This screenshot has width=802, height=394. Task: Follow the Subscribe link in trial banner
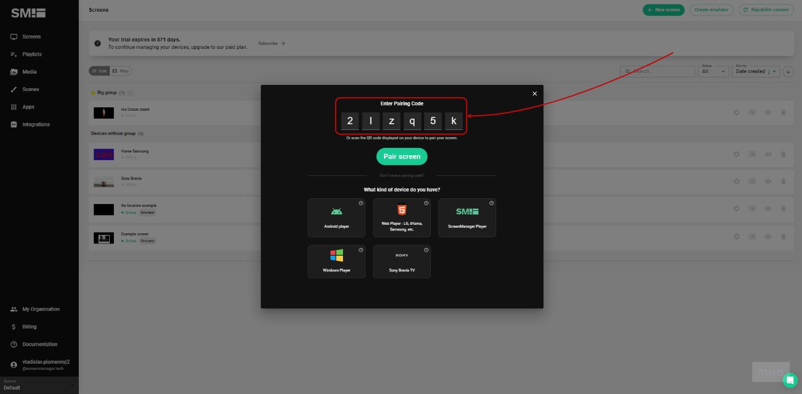coord(271,43)
